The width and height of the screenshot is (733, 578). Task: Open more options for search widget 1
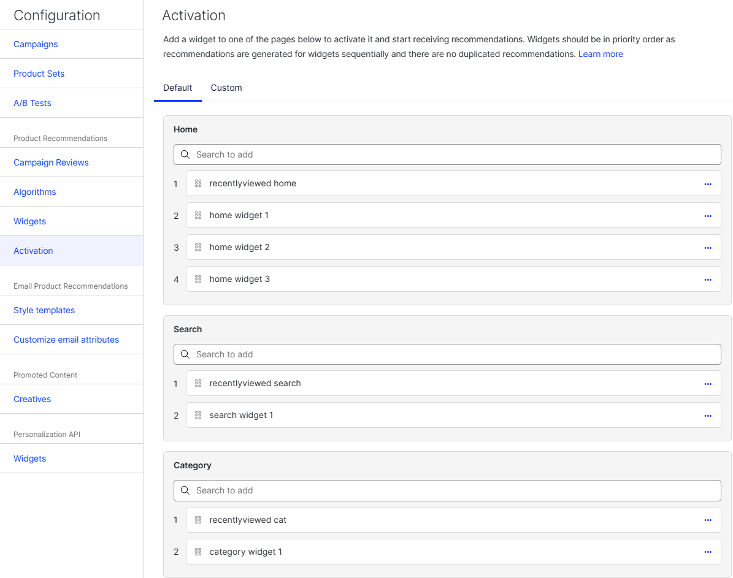[x=708, y=416]
